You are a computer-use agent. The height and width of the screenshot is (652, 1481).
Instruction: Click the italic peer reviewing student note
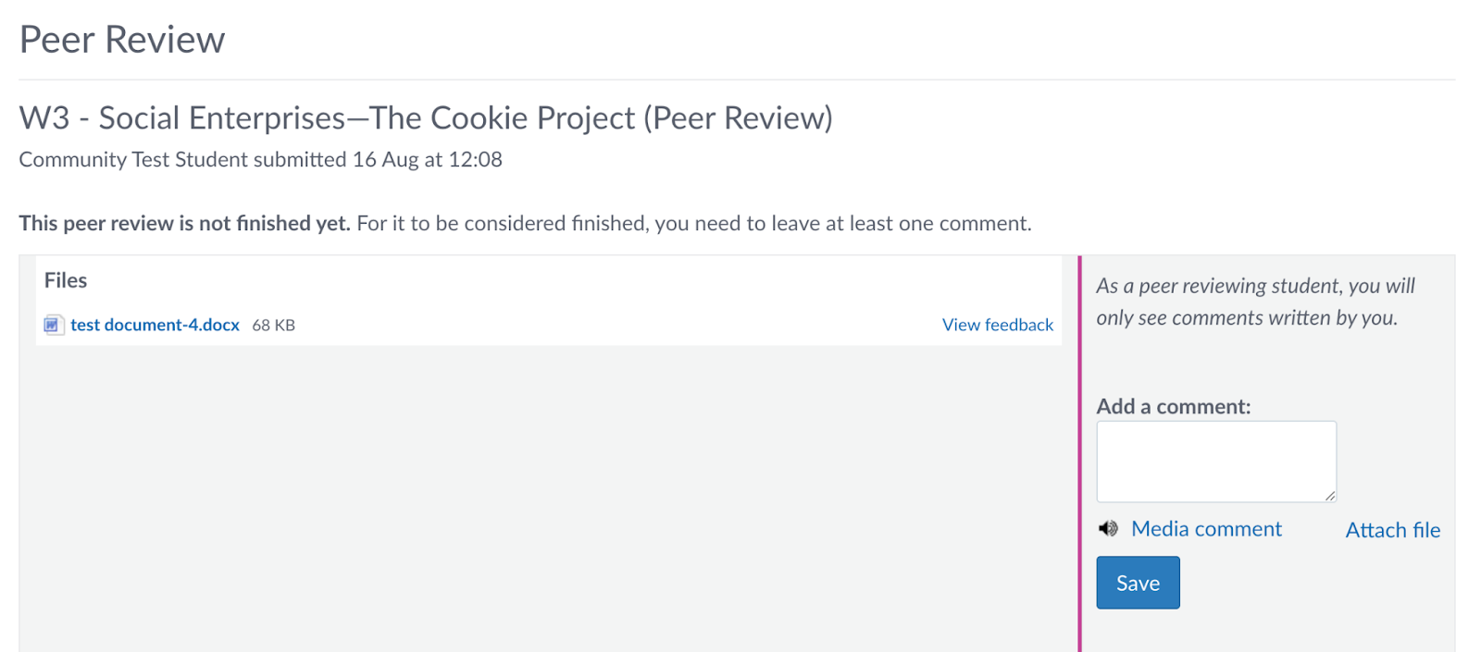[x=1255, y=301]
